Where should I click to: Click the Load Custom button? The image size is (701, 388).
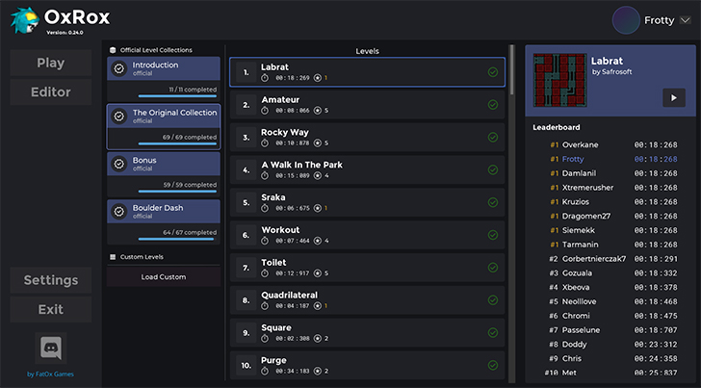click(164, 277)
